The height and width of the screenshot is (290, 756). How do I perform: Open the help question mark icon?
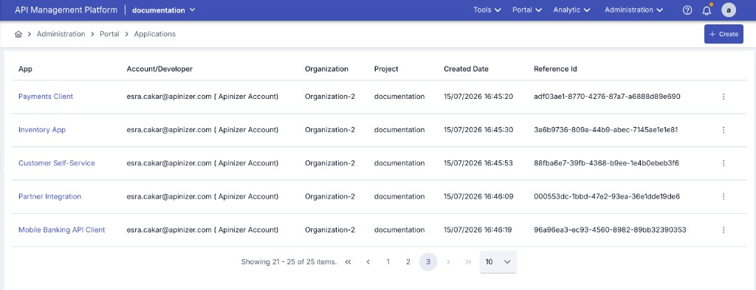(x=687, y=10)
